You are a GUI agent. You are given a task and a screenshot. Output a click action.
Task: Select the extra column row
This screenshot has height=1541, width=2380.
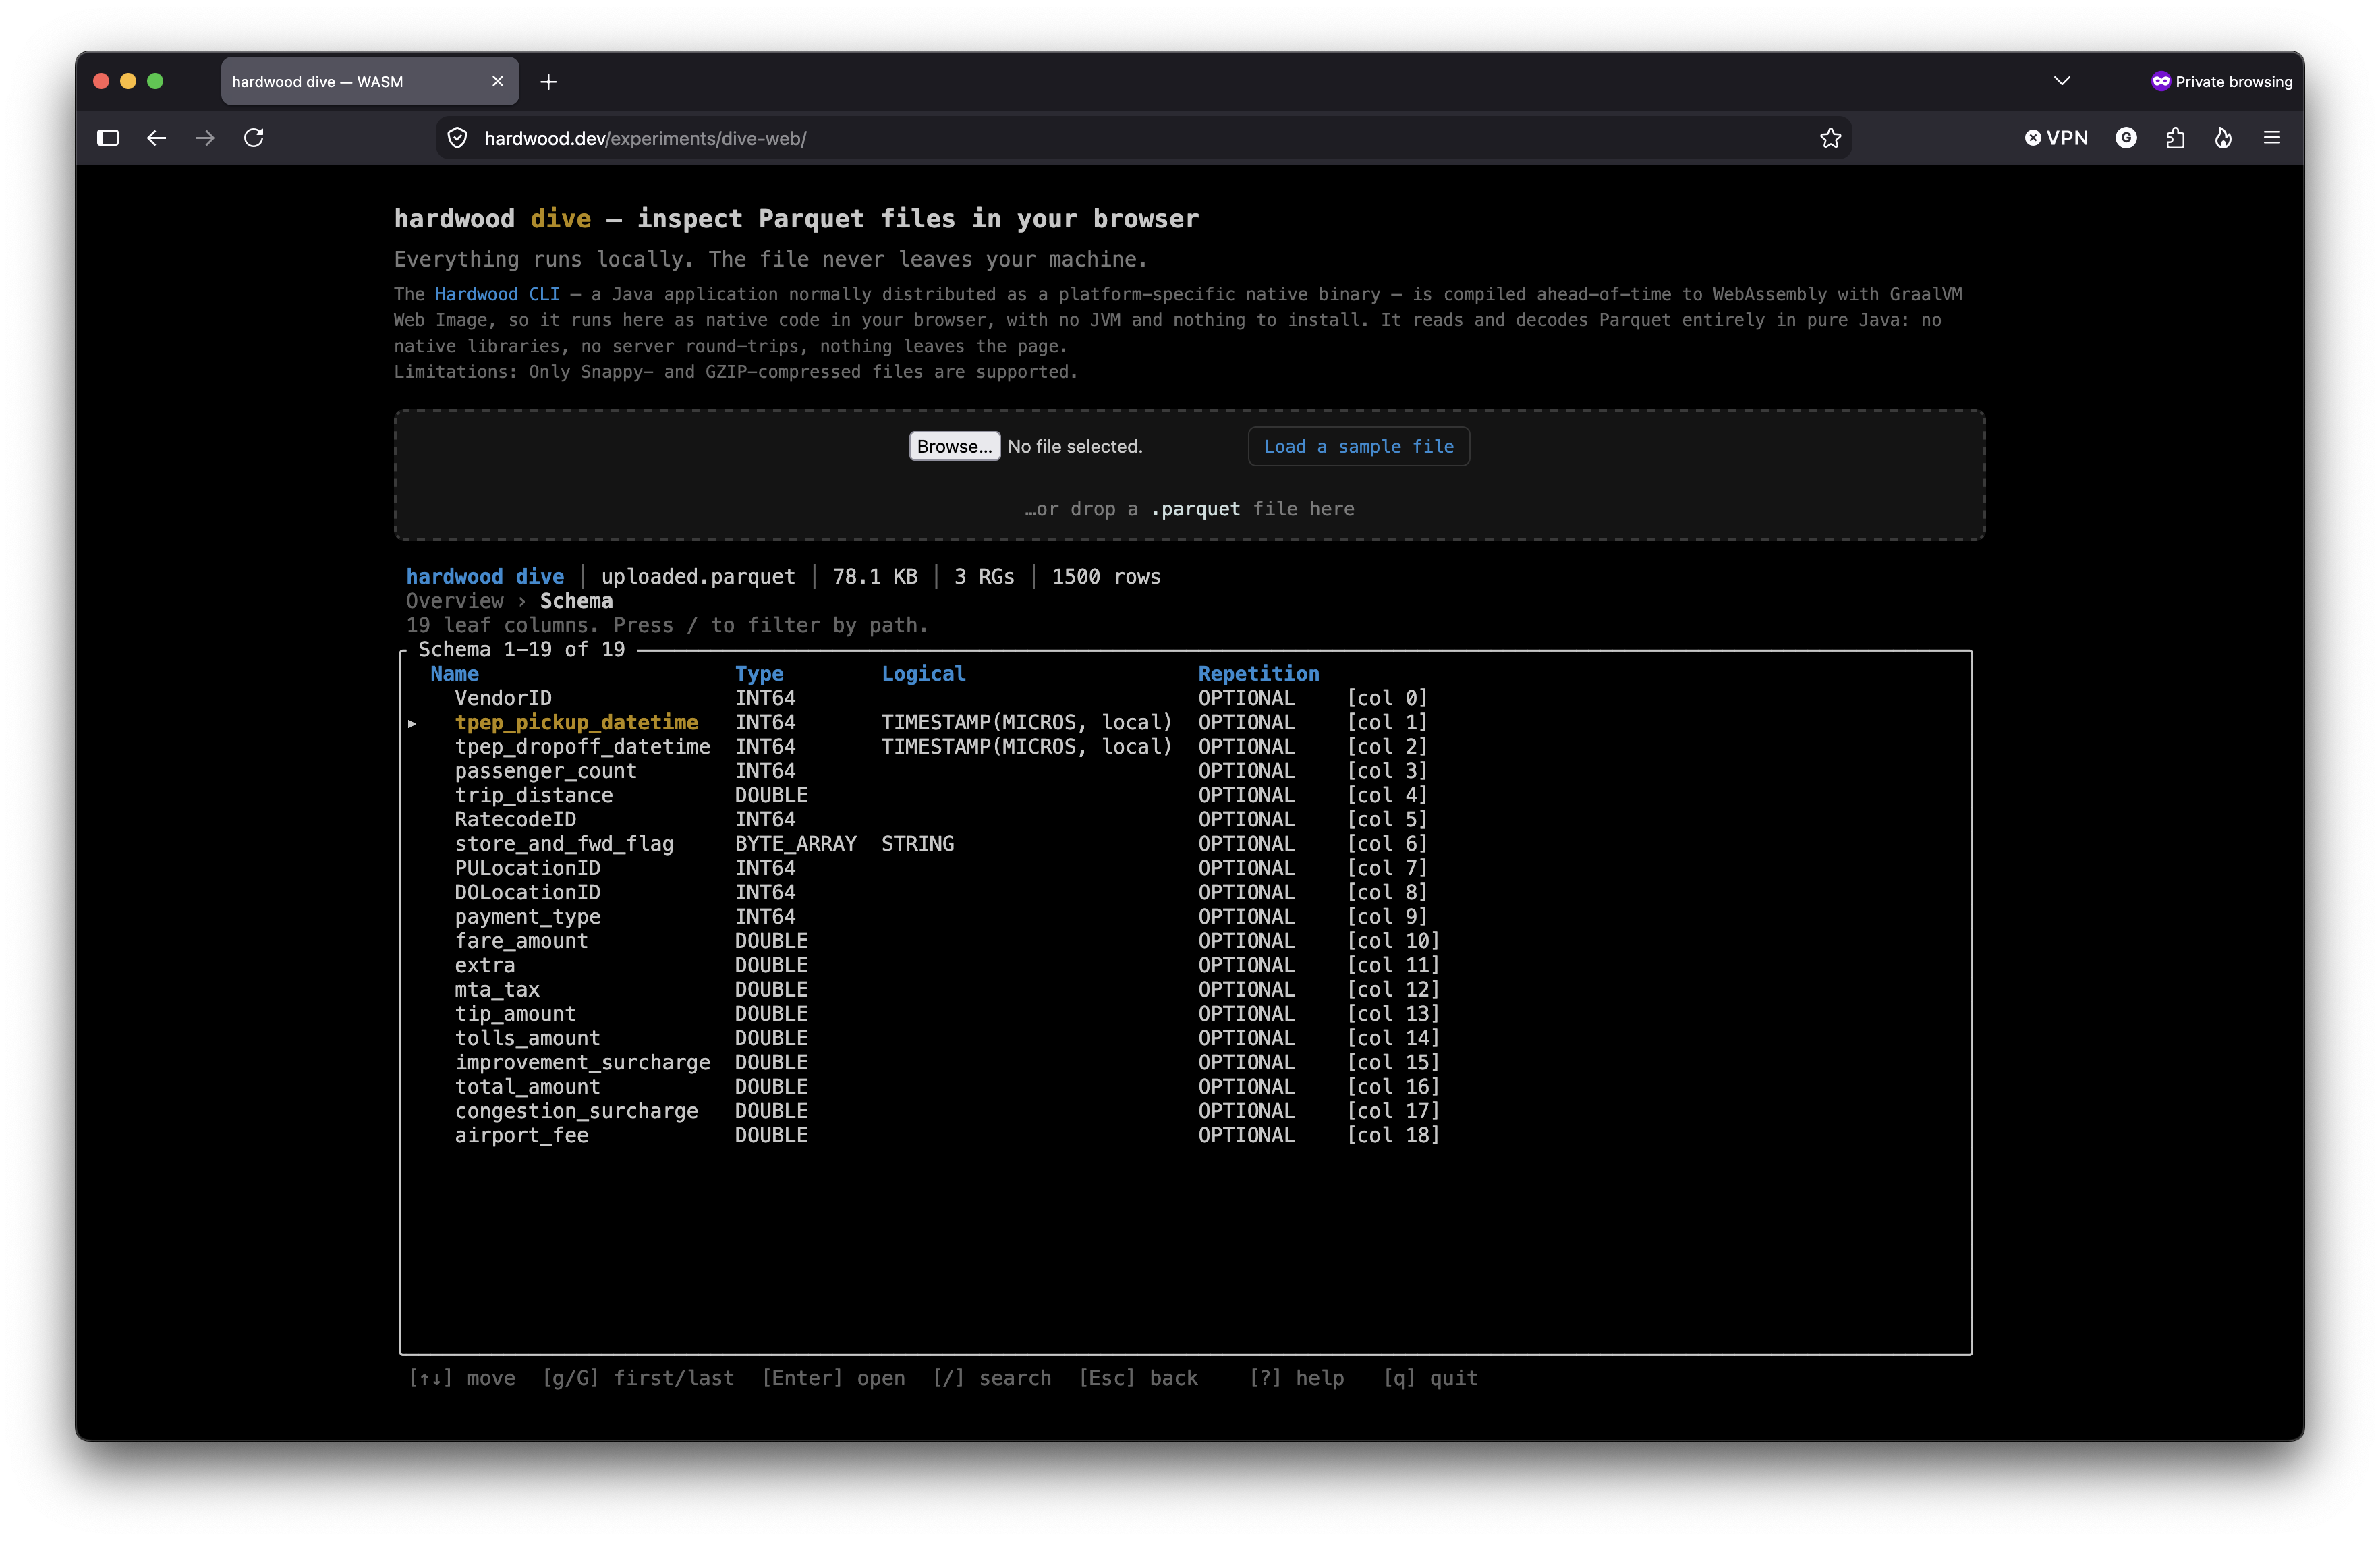click(x=1185, y=965)
